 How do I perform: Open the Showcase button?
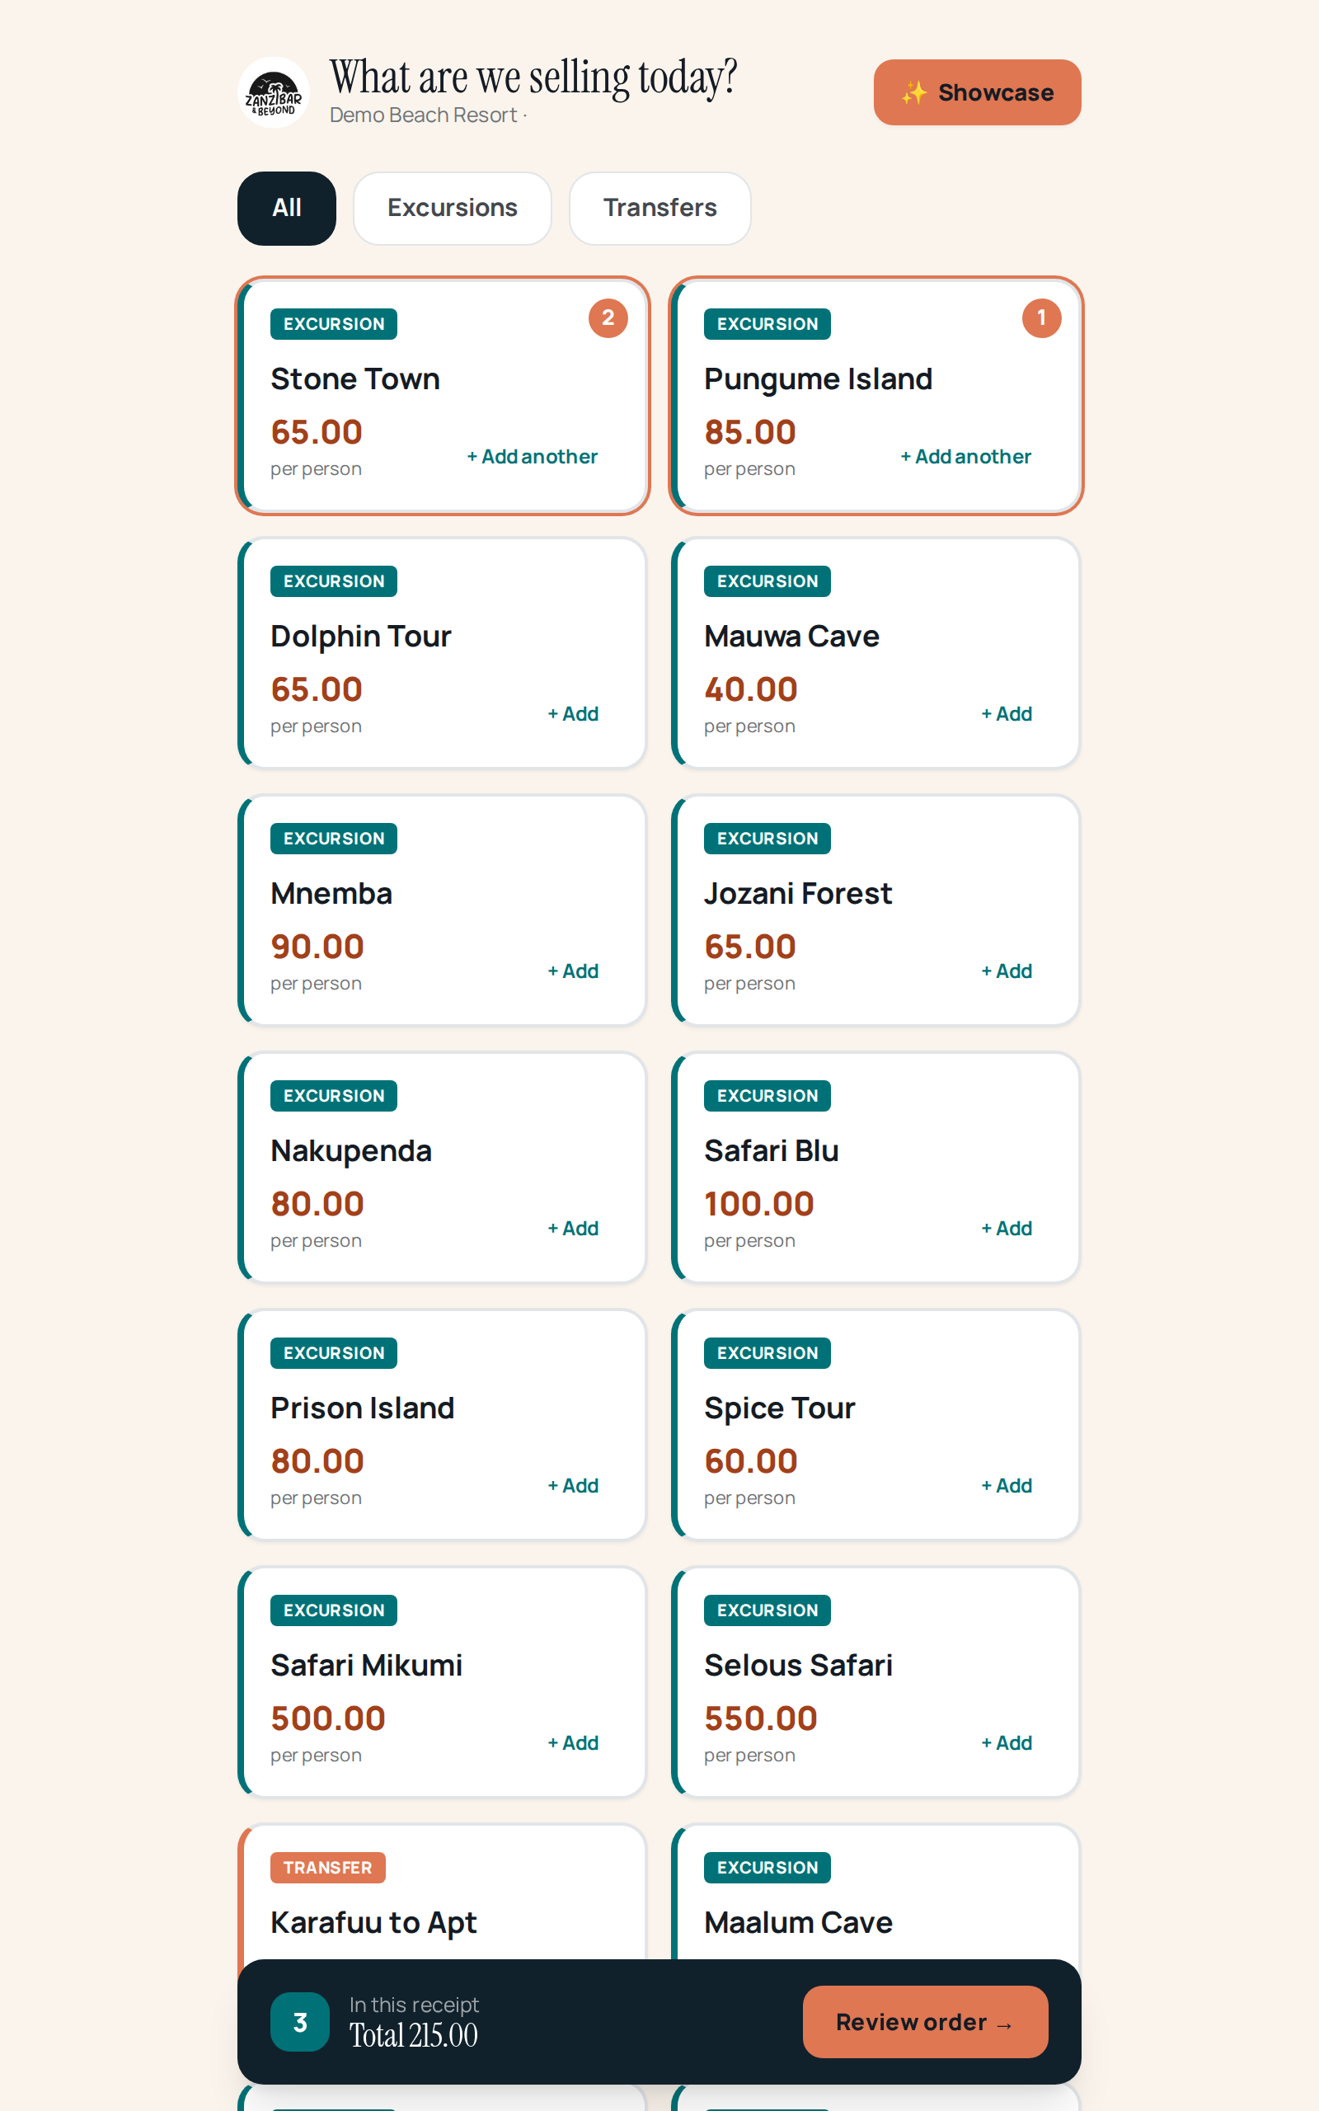(977, 92)
